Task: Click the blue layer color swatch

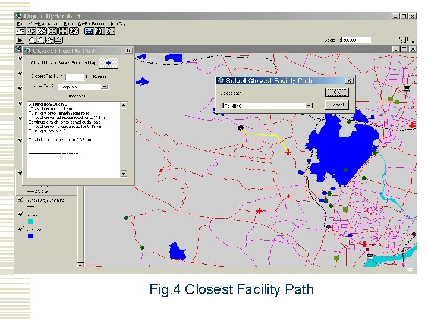Action: [x=30, y=236]
